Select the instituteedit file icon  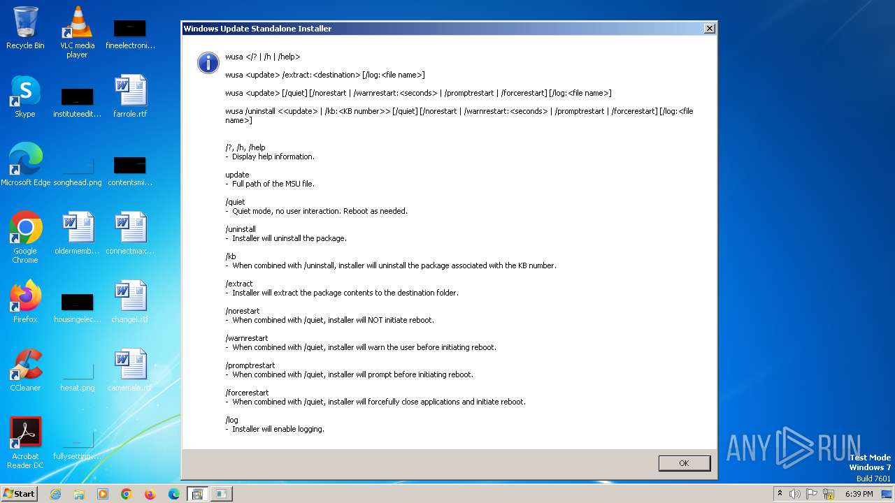(x=77, y=102)
